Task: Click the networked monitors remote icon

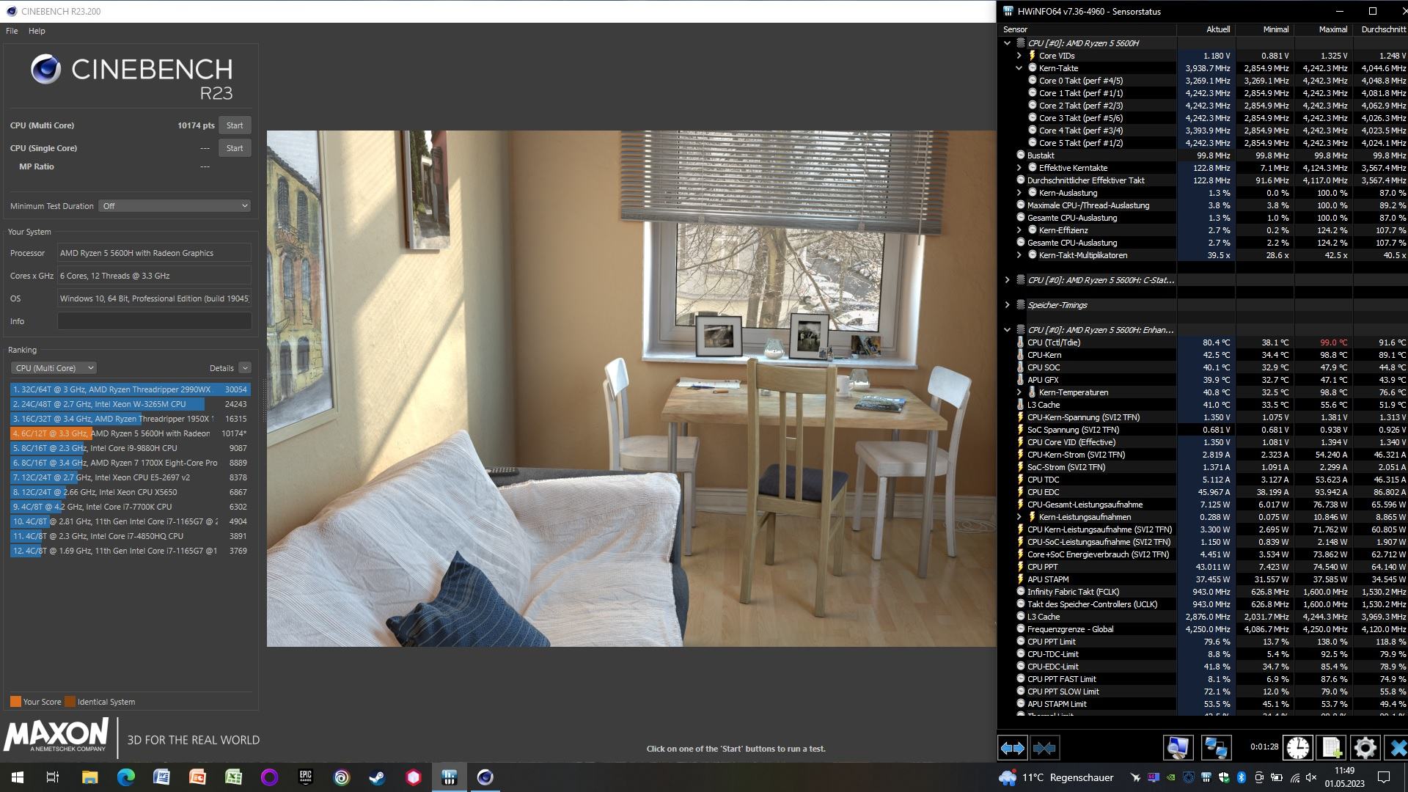Action: click(1215, 748)
